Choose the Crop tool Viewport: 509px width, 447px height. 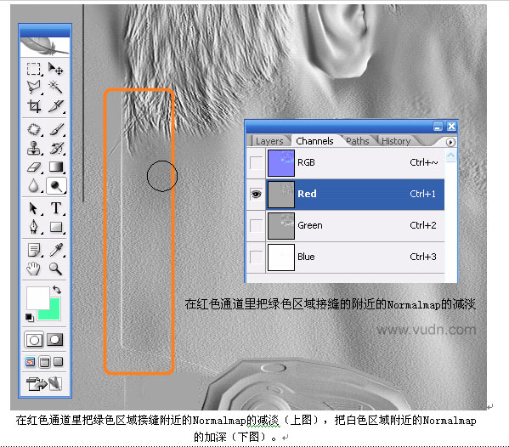(34, 106)
